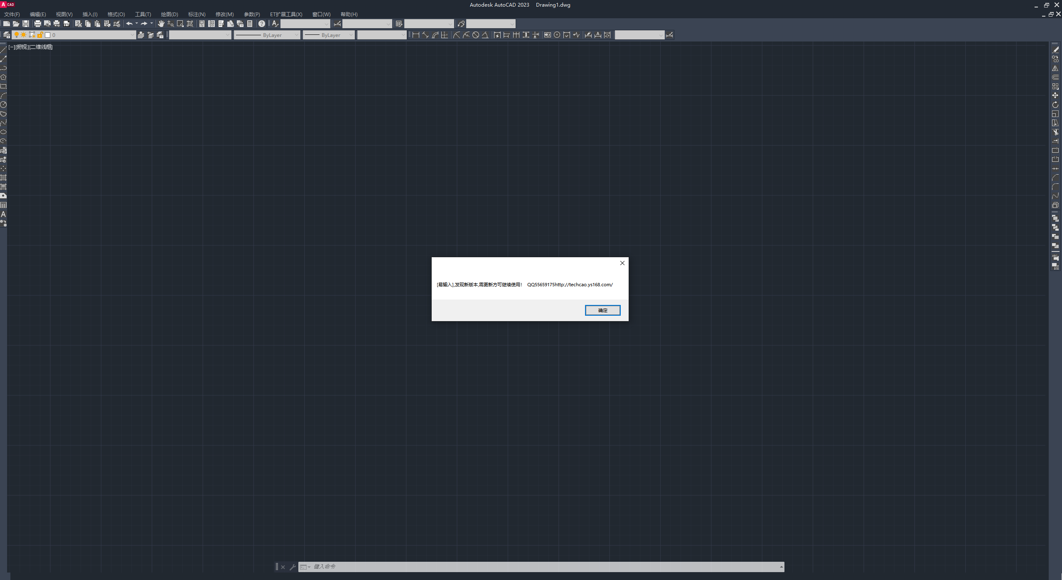This screenshot has height=580, width=1062.
Task: Select the Array grid tool
Action: (x=1055, y=86)
